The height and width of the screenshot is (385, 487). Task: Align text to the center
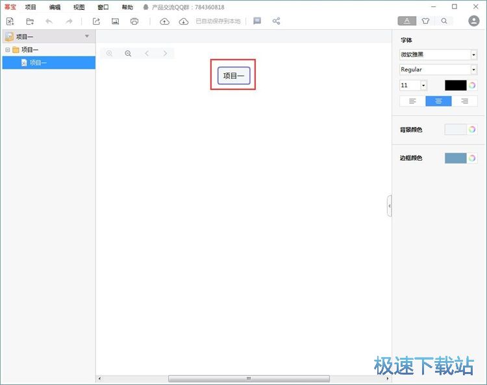[x=438, y=101]
